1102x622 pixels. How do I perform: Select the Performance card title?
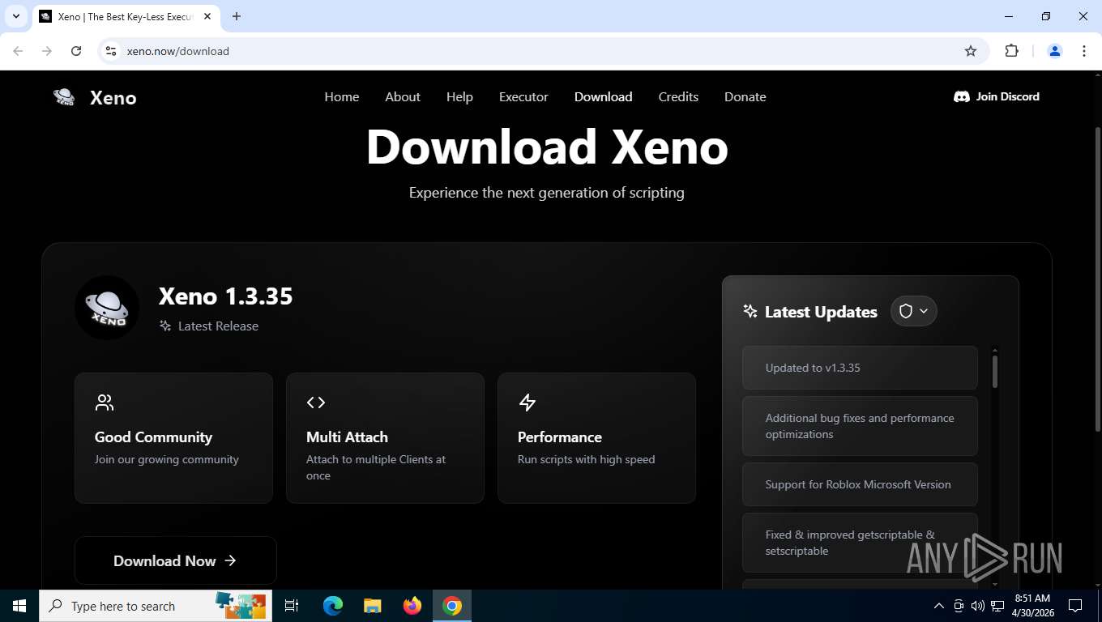[x=559, y=437]
